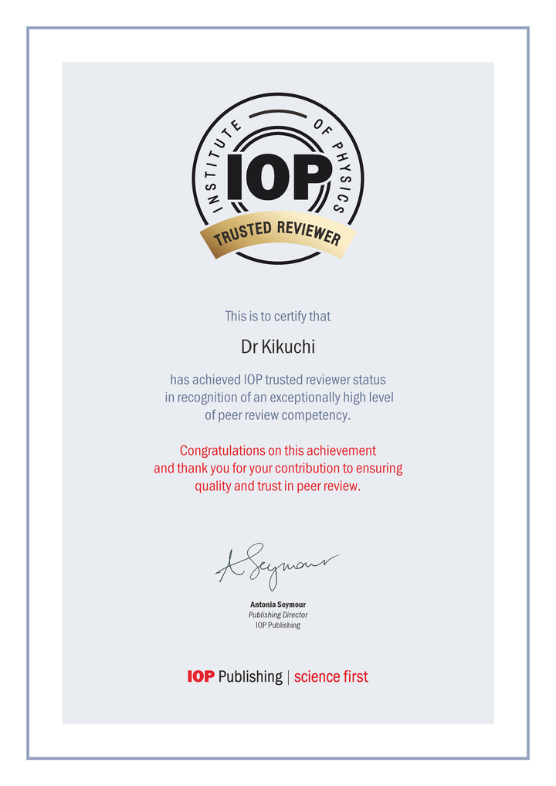The width and height of the screenshot is (556, 786).
Task: Click the handwritten A. Seymour signature
Action: click(x=277, y=567)
